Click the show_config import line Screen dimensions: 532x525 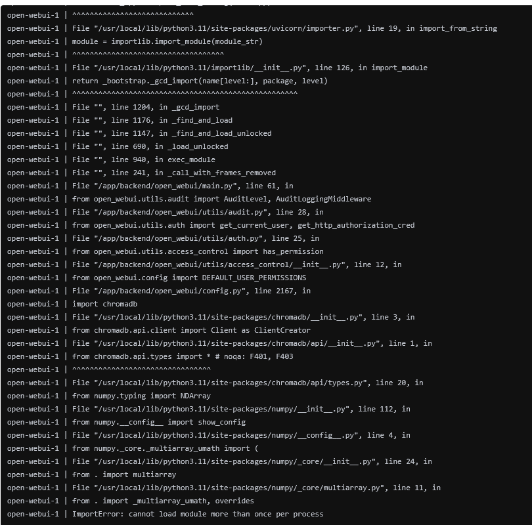pos(158,422)
